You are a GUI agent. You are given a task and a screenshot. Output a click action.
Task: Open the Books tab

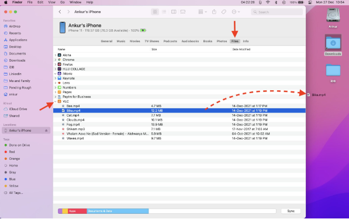click(x=208, y=41)
